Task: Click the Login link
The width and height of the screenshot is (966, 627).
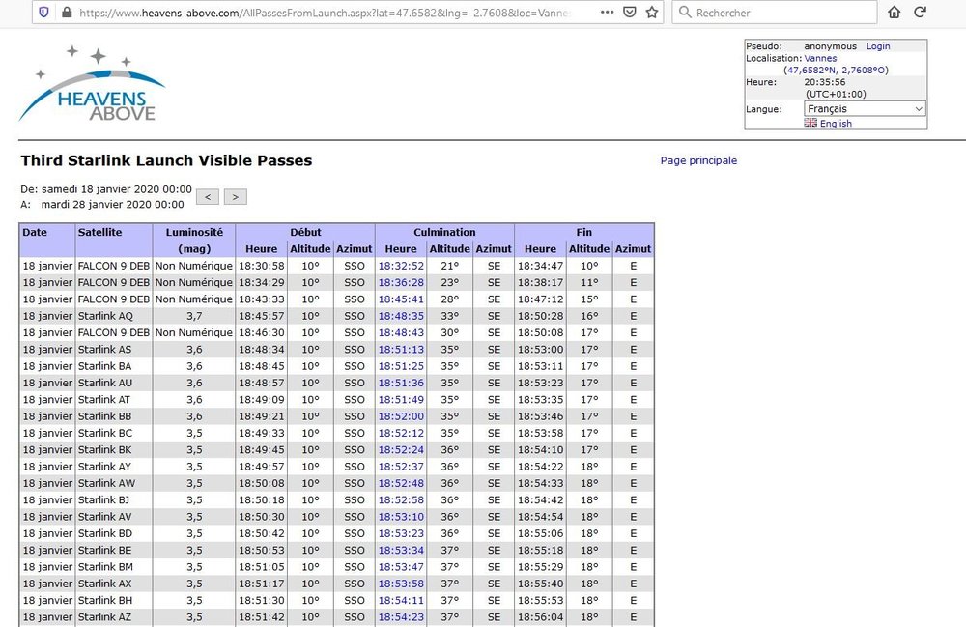Action: tap(878, 46)
